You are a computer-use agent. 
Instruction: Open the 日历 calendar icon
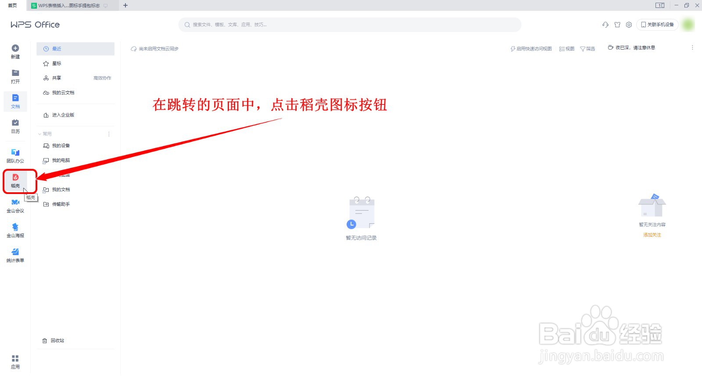15,122
